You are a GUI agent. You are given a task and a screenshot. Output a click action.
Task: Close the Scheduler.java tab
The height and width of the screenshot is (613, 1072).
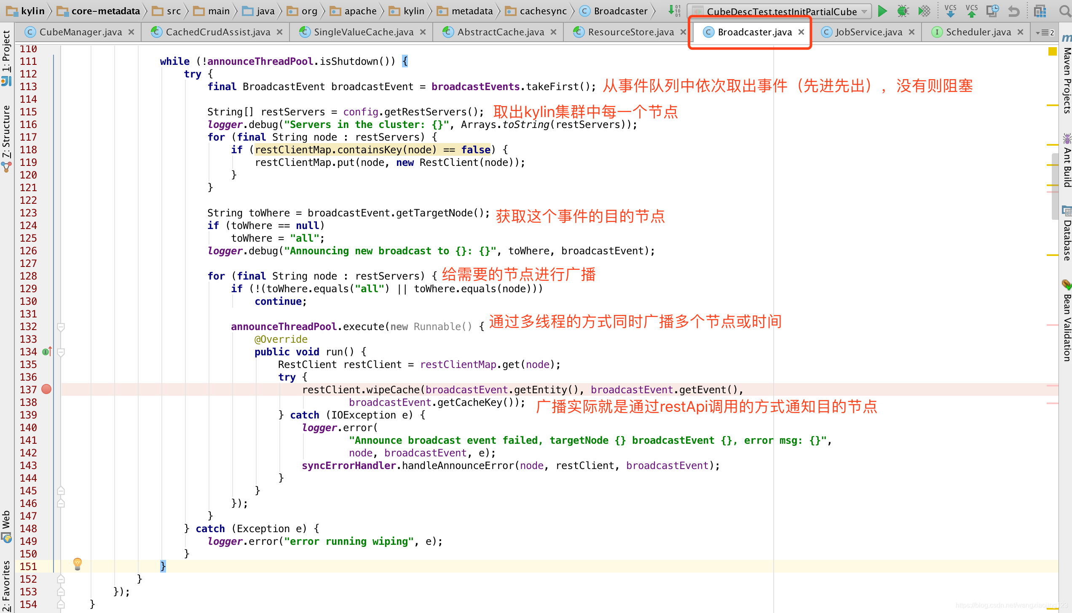pos(1020,32)
